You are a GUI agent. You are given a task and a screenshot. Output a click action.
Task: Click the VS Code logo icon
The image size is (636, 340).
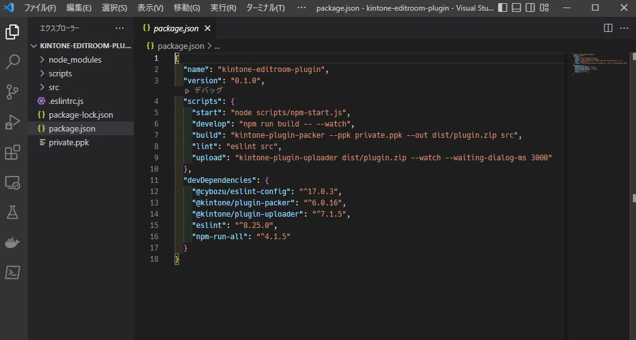point(9,8)
